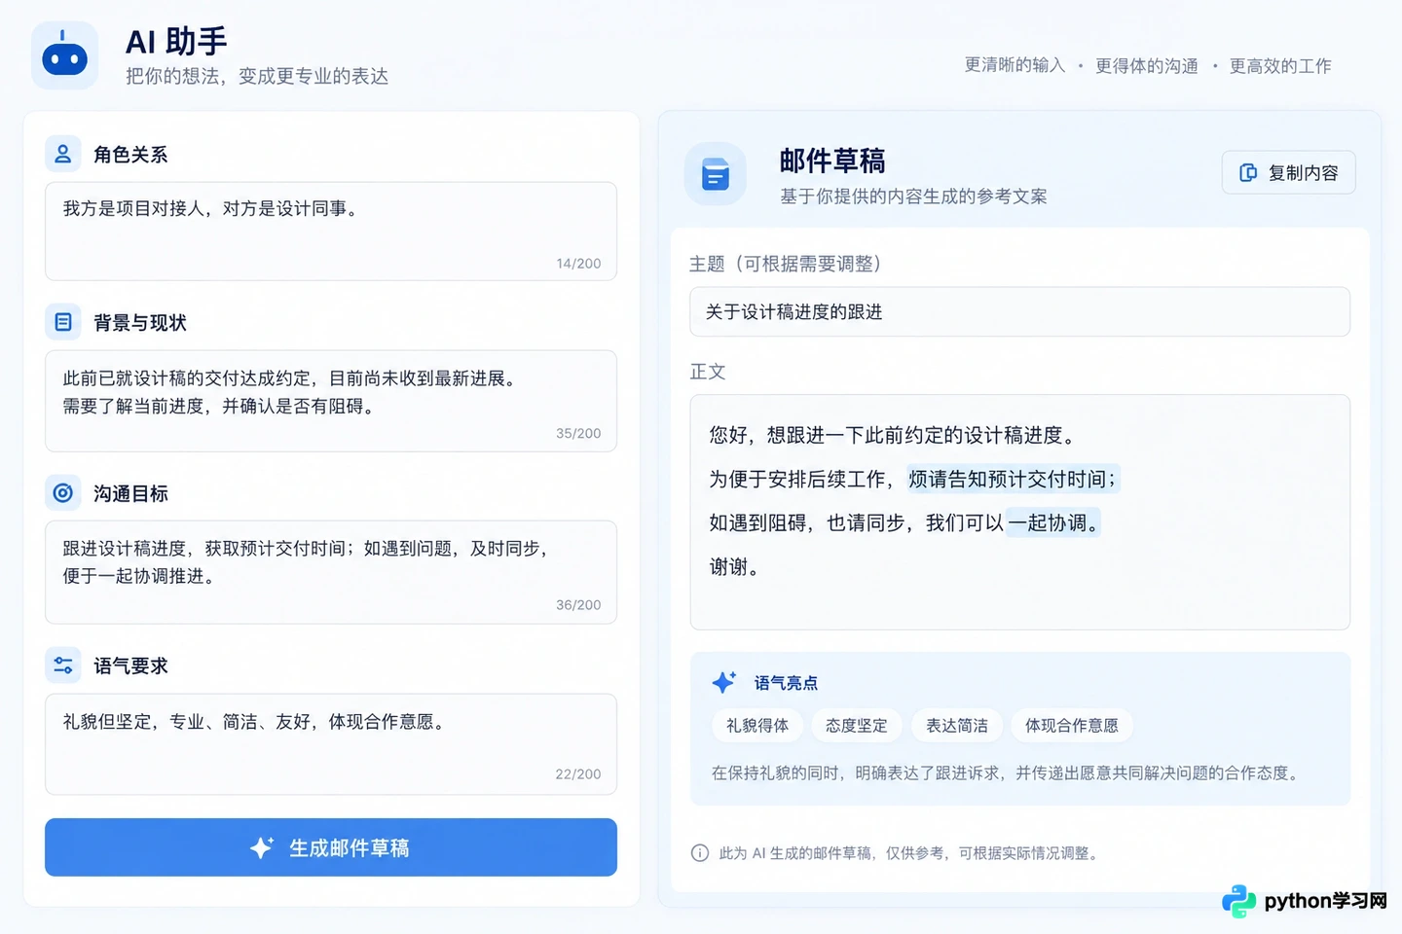Click the AI 助手 robot logo icon
Screen dimensions: 1402x934
tap(64, 55)
